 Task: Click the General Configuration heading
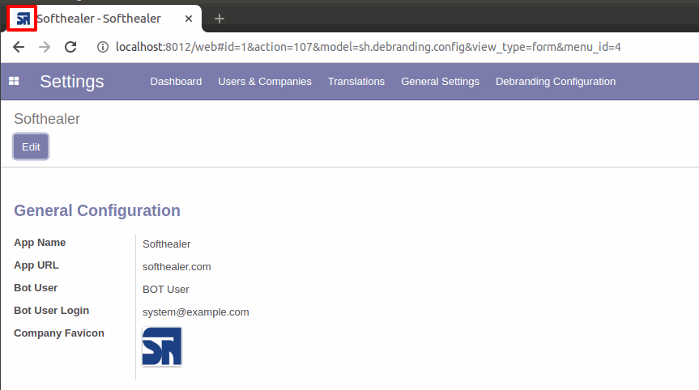(x=97, y=210)
